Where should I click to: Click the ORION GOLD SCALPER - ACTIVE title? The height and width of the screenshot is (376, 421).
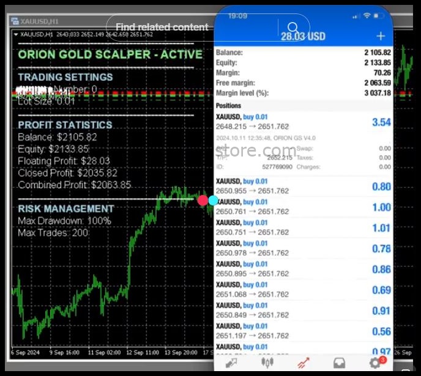click(x=110, y=54)
